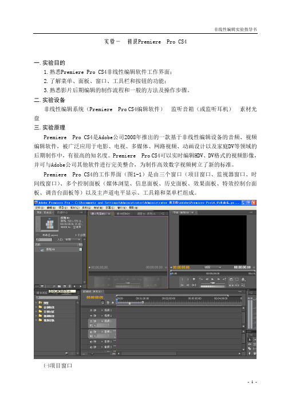The height and width of the screenshot is (402, 284).
Task: Open the 标记(M) menu
Action: tap(98, 207)
